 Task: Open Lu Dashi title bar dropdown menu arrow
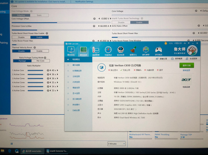189,43
